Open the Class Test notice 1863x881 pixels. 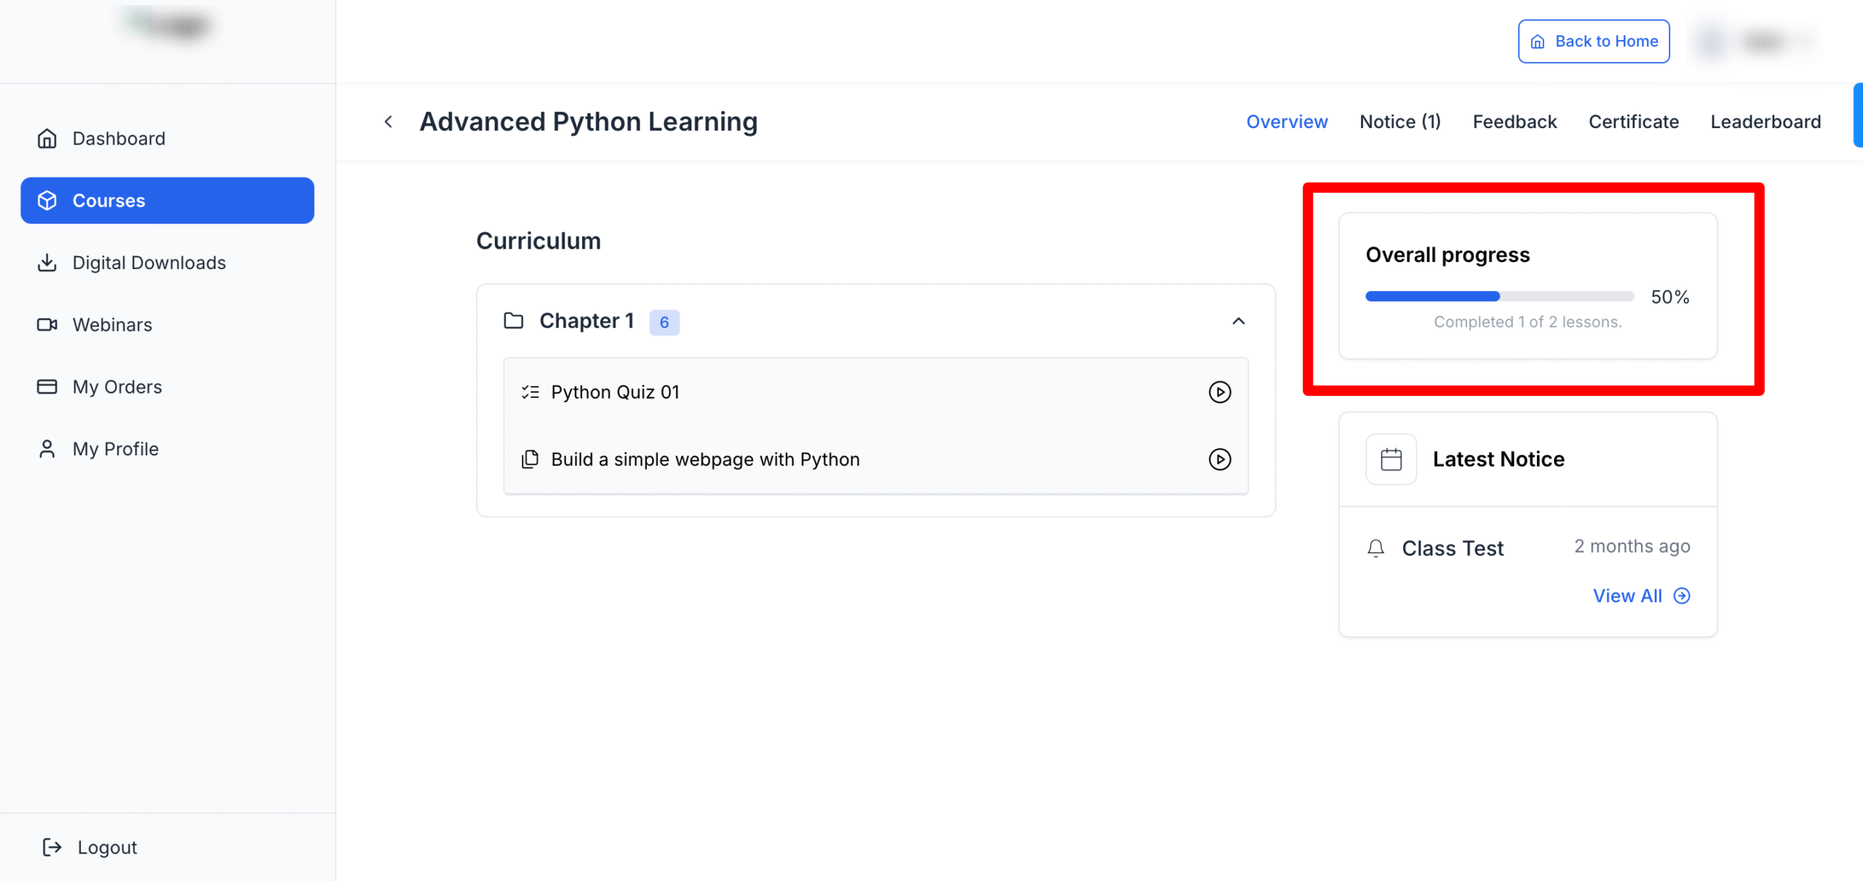pos(1453,548)
